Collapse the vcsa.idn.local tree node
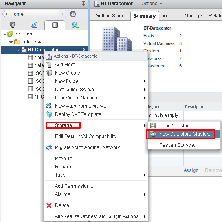The height and width of the screenshot is (222, 222). 5,34
